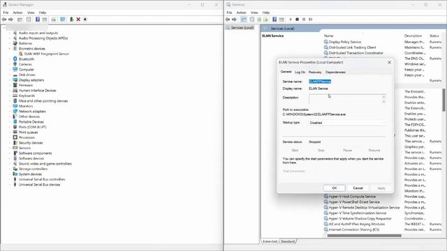Switch to the Standard tab in Services
The height and width of the screenshot is (251, 447).
click(x=288, y=241)
